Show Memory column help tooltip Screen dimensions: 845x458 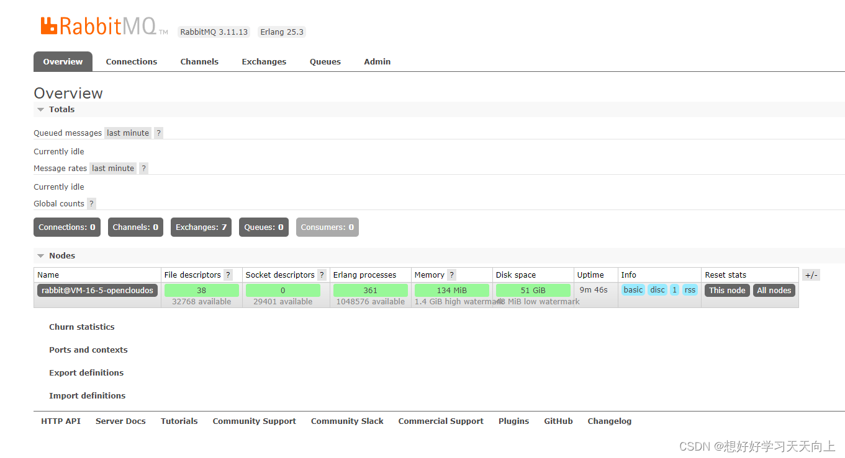pyautogui.click(x=451, y=275)
